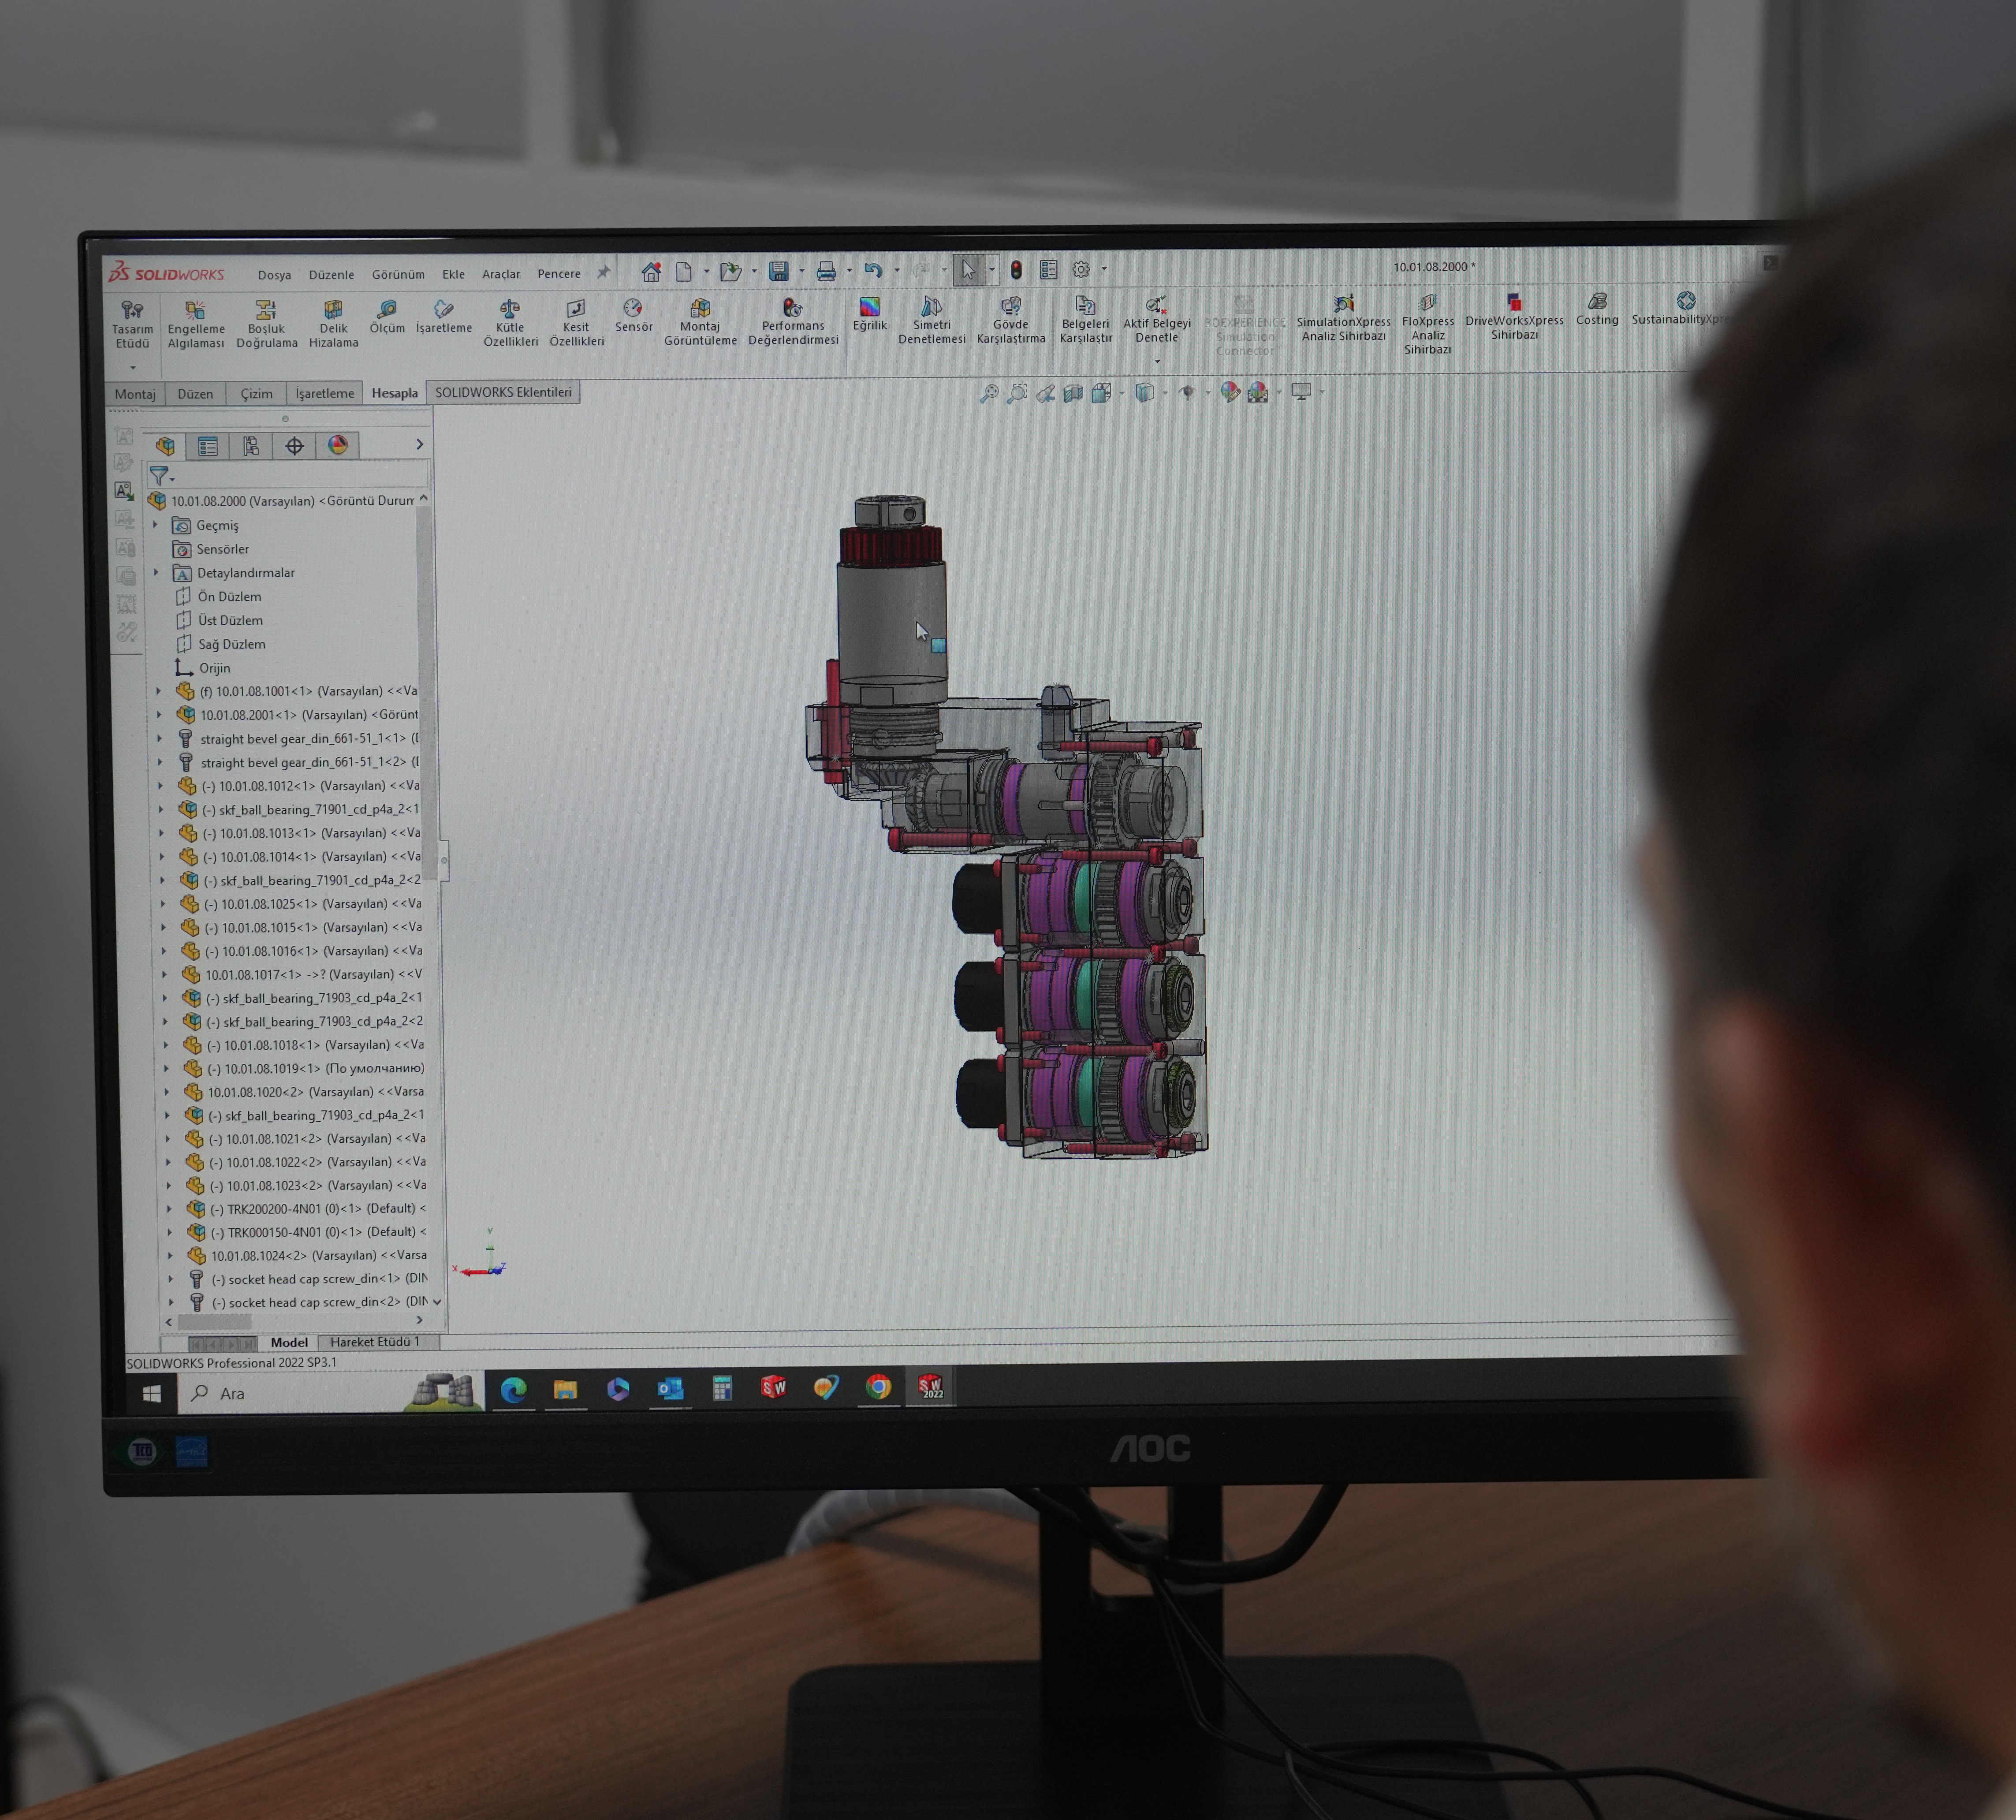Select the Model tab
Image resolution: width=2016 pixels, height=1820 pixels.
pyautogui.click(x=289, y=1343)
